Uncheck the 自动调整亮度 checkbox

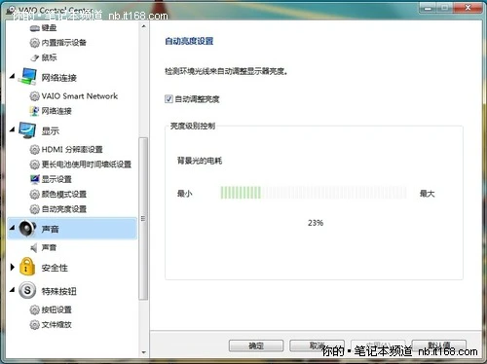point(169,98)
